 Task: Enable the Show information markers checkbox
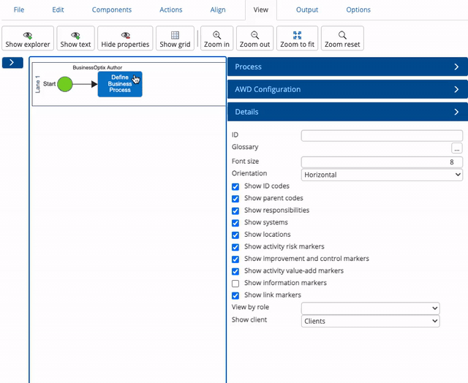click(x=235, y=283)
